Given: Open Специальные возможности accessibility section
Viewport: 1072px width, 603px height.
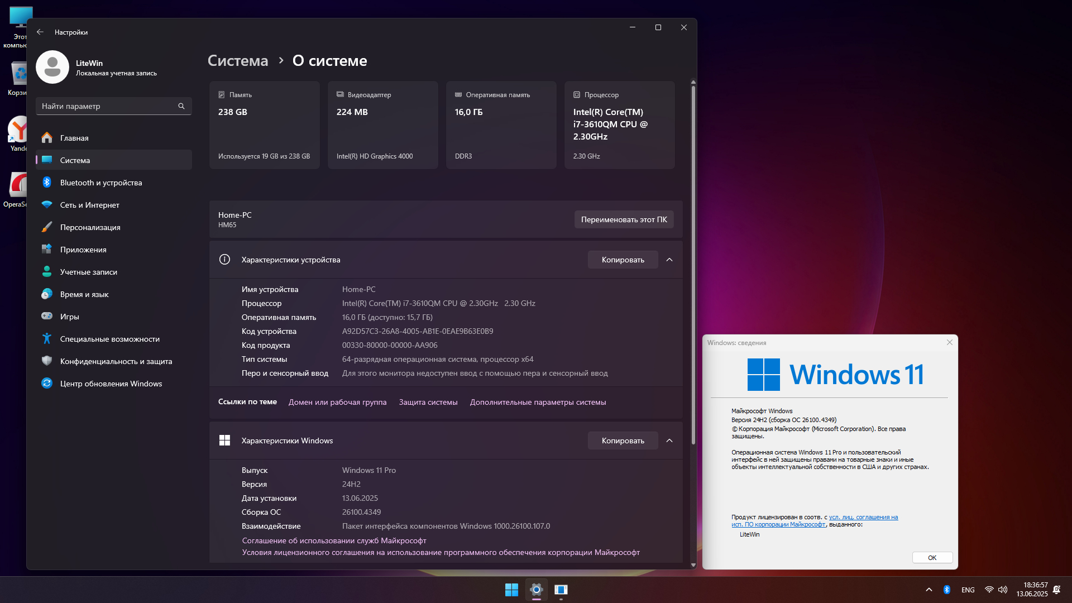Looking at the screenshot, I should tap(109, 339).
